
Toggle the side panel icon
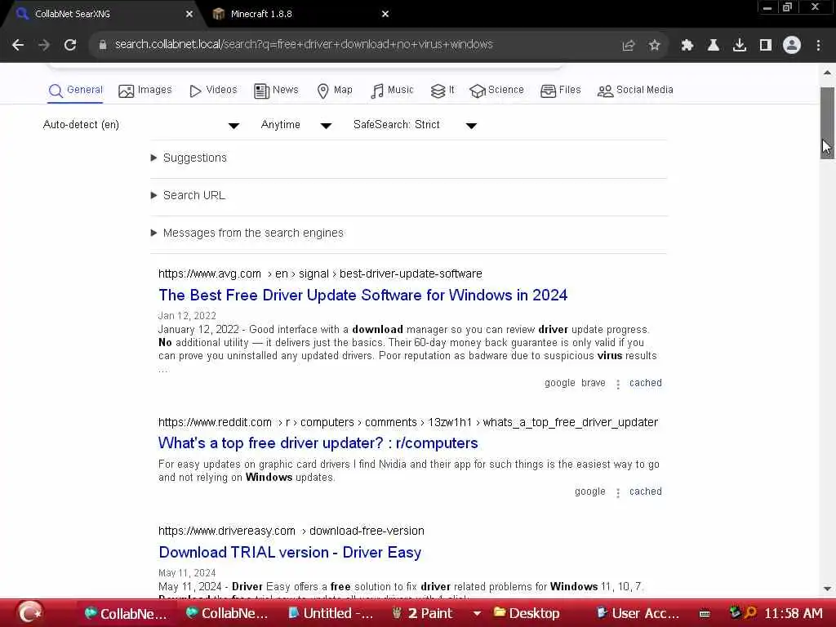[766, 46]
